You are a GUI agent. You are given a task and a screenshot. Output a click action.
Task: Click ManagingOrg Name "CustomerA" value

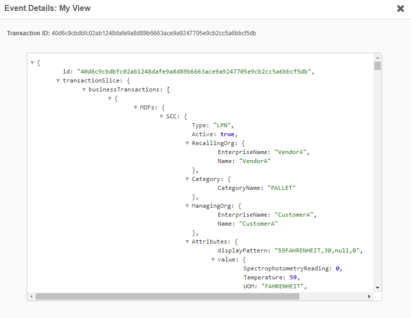(258, 224)
